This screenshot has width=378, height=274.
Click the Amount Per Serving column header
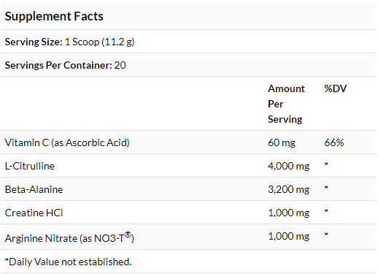point(286,104)
